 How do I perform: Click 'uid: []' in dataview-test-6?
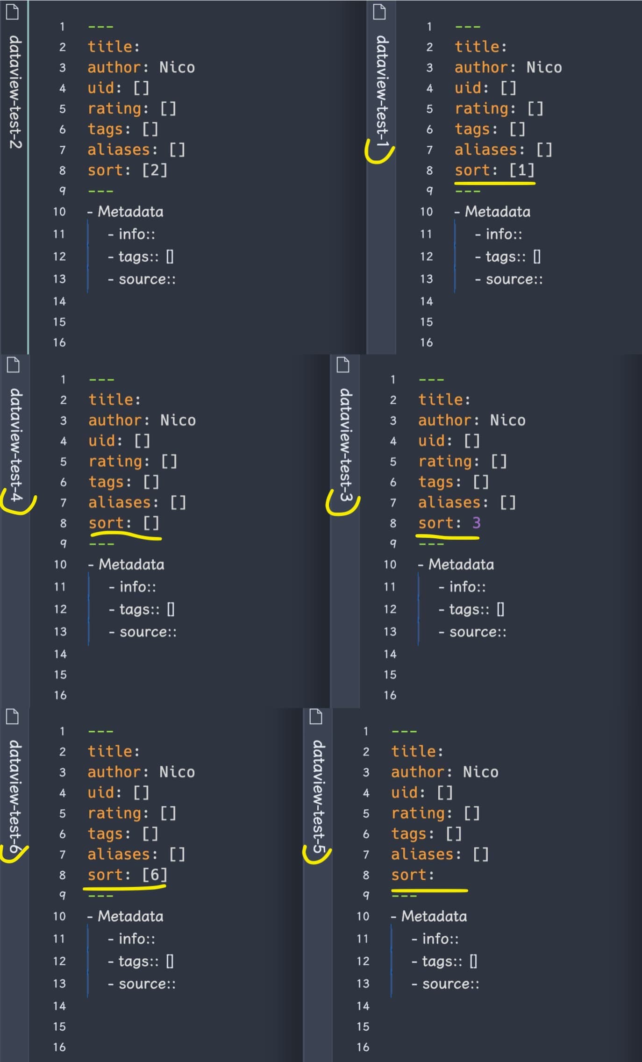pos(119,792)
